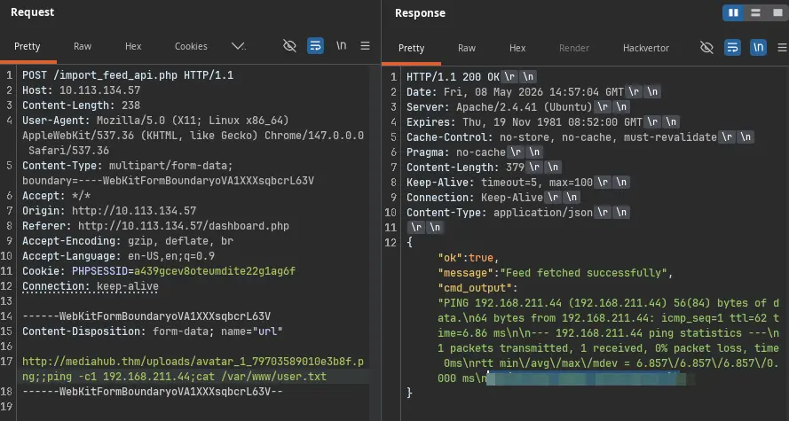This screenshot has height=421, width=789.
Task: Open the Response Hex tab
Action: point(517,48)
